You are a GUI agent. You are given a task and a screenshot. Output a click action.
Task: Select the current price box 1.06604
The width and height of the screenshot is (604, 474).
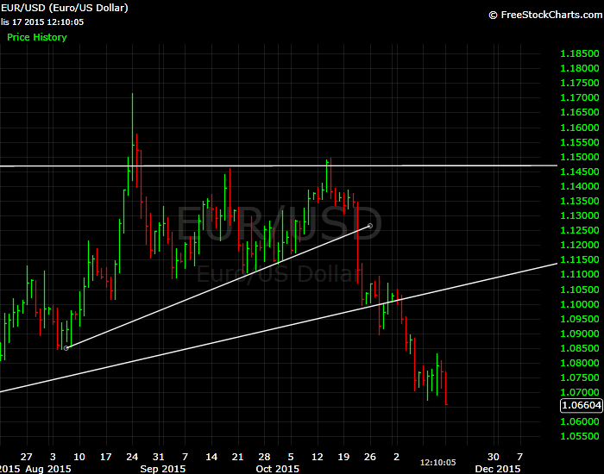[x=582, y=406]
